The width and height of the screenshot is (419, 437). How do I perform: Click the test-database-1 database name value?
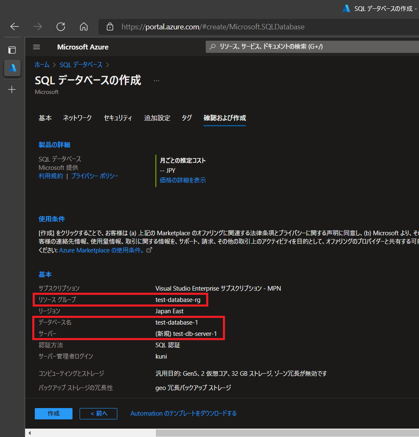(176, 323)
